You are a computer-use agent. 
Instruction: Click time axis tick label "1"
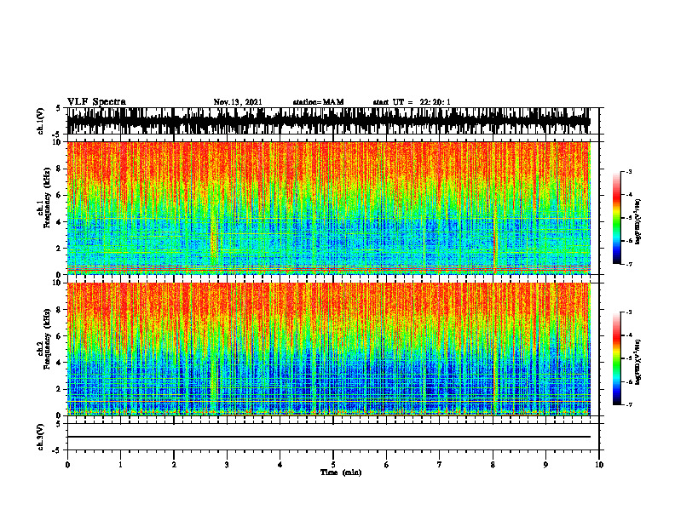120,465
